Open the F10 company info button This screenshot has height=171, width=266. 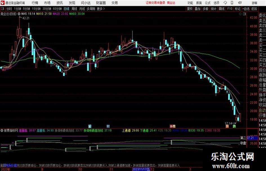click(x=230, y=9)
